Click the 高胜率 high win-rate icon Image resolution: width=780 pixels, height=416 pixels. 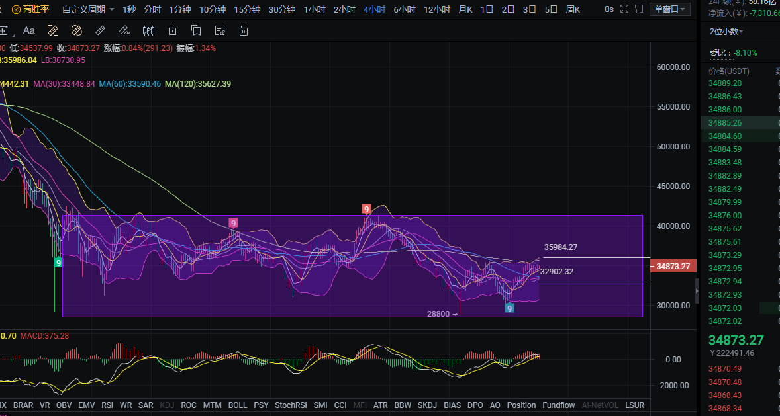point(16,9)
